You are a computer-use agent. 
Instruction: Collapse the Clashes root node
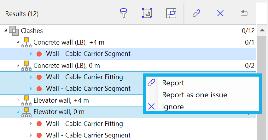pyautogui.click(x=6, y=31)
